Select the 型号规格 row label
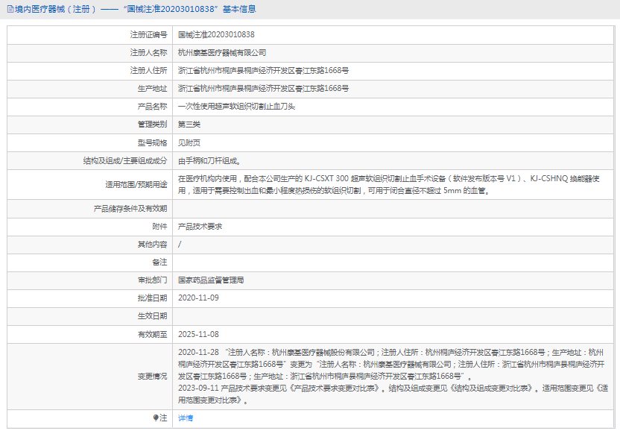 (x=152, y=143)
